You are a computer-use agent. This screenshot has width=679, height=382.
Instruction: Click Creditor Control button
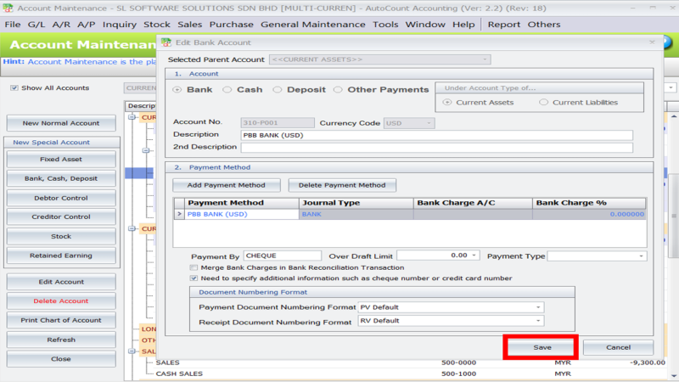pyautogui.click(x=61, y=216)
